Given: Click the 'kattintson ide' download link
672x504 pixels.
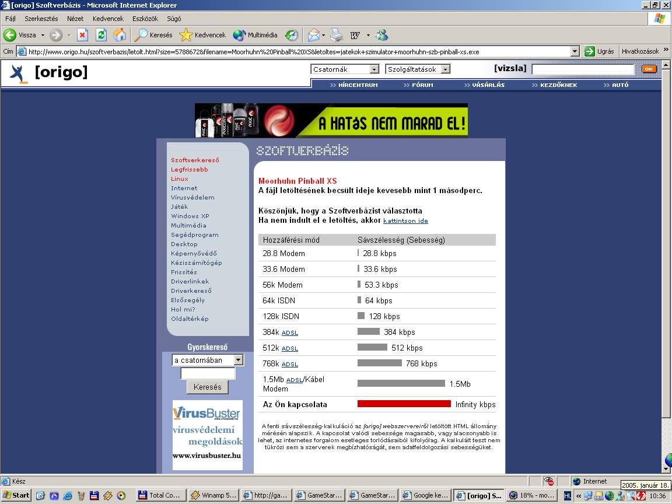Looking at the screenshot, I should tap(405, 220).
